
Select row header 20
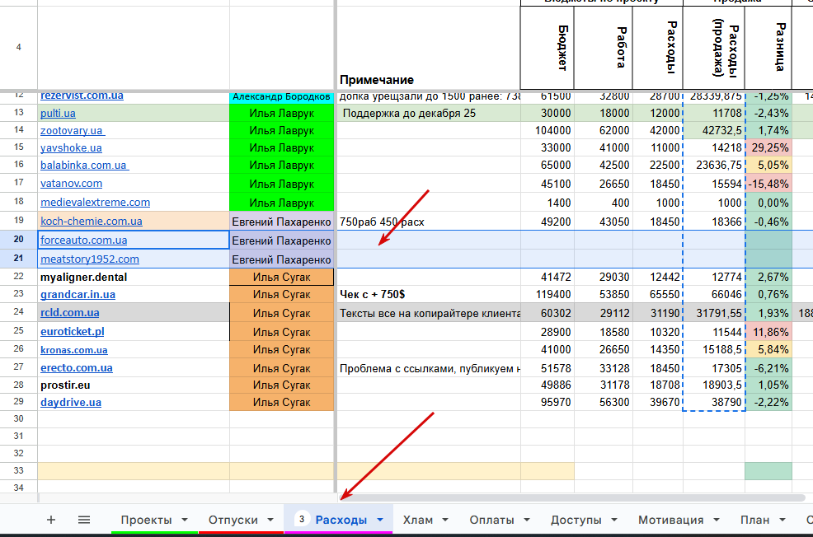point(19,239)
